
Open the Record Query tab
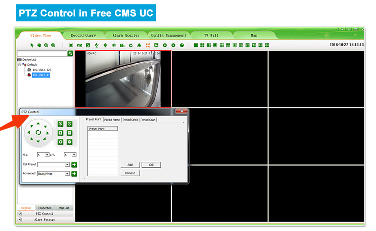pos(83,35)
